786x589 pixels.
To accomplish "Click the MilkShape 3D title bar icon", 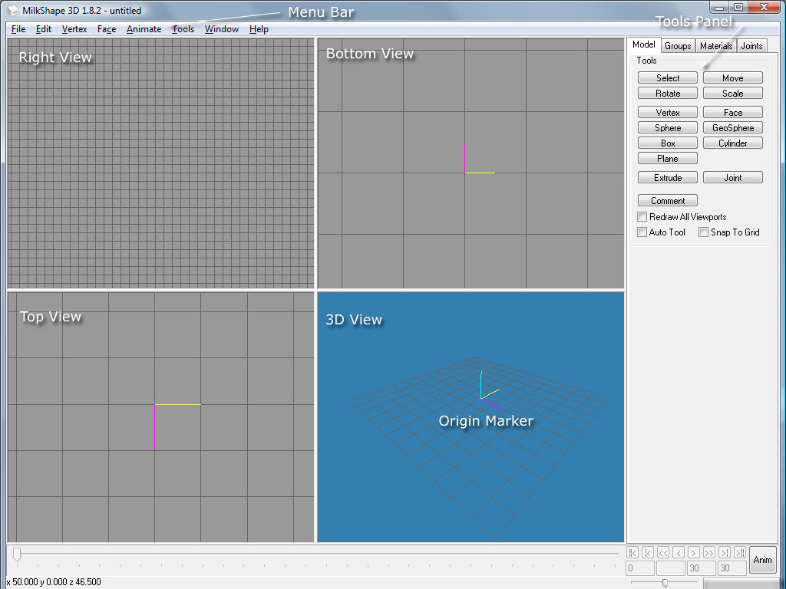I will [x=13, y=10].
